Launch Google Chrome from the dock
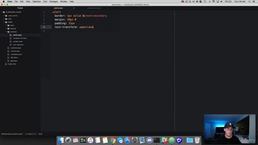Viewport: 258px width, 145px height. [112, 140]
